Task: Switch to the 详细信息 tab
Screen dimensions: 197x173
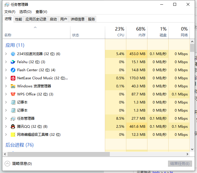Action: pyautogui.click(x=78, y=19)
